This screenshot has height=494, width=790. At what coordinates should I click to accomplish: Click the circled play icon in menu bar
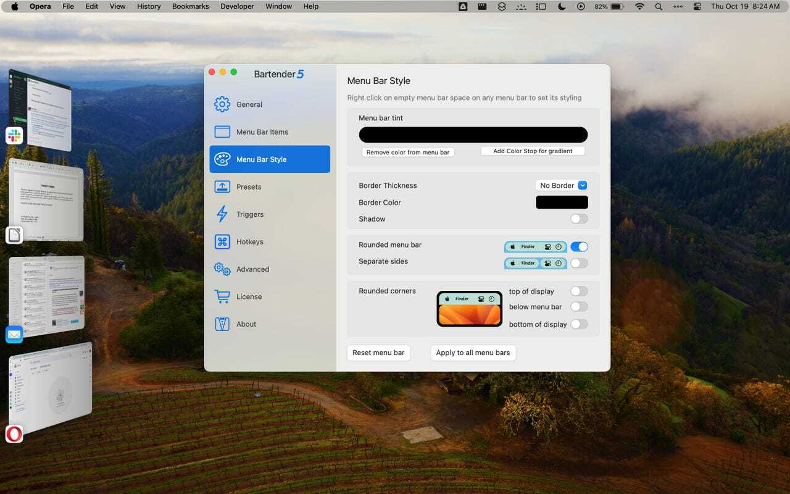[581, 6]
